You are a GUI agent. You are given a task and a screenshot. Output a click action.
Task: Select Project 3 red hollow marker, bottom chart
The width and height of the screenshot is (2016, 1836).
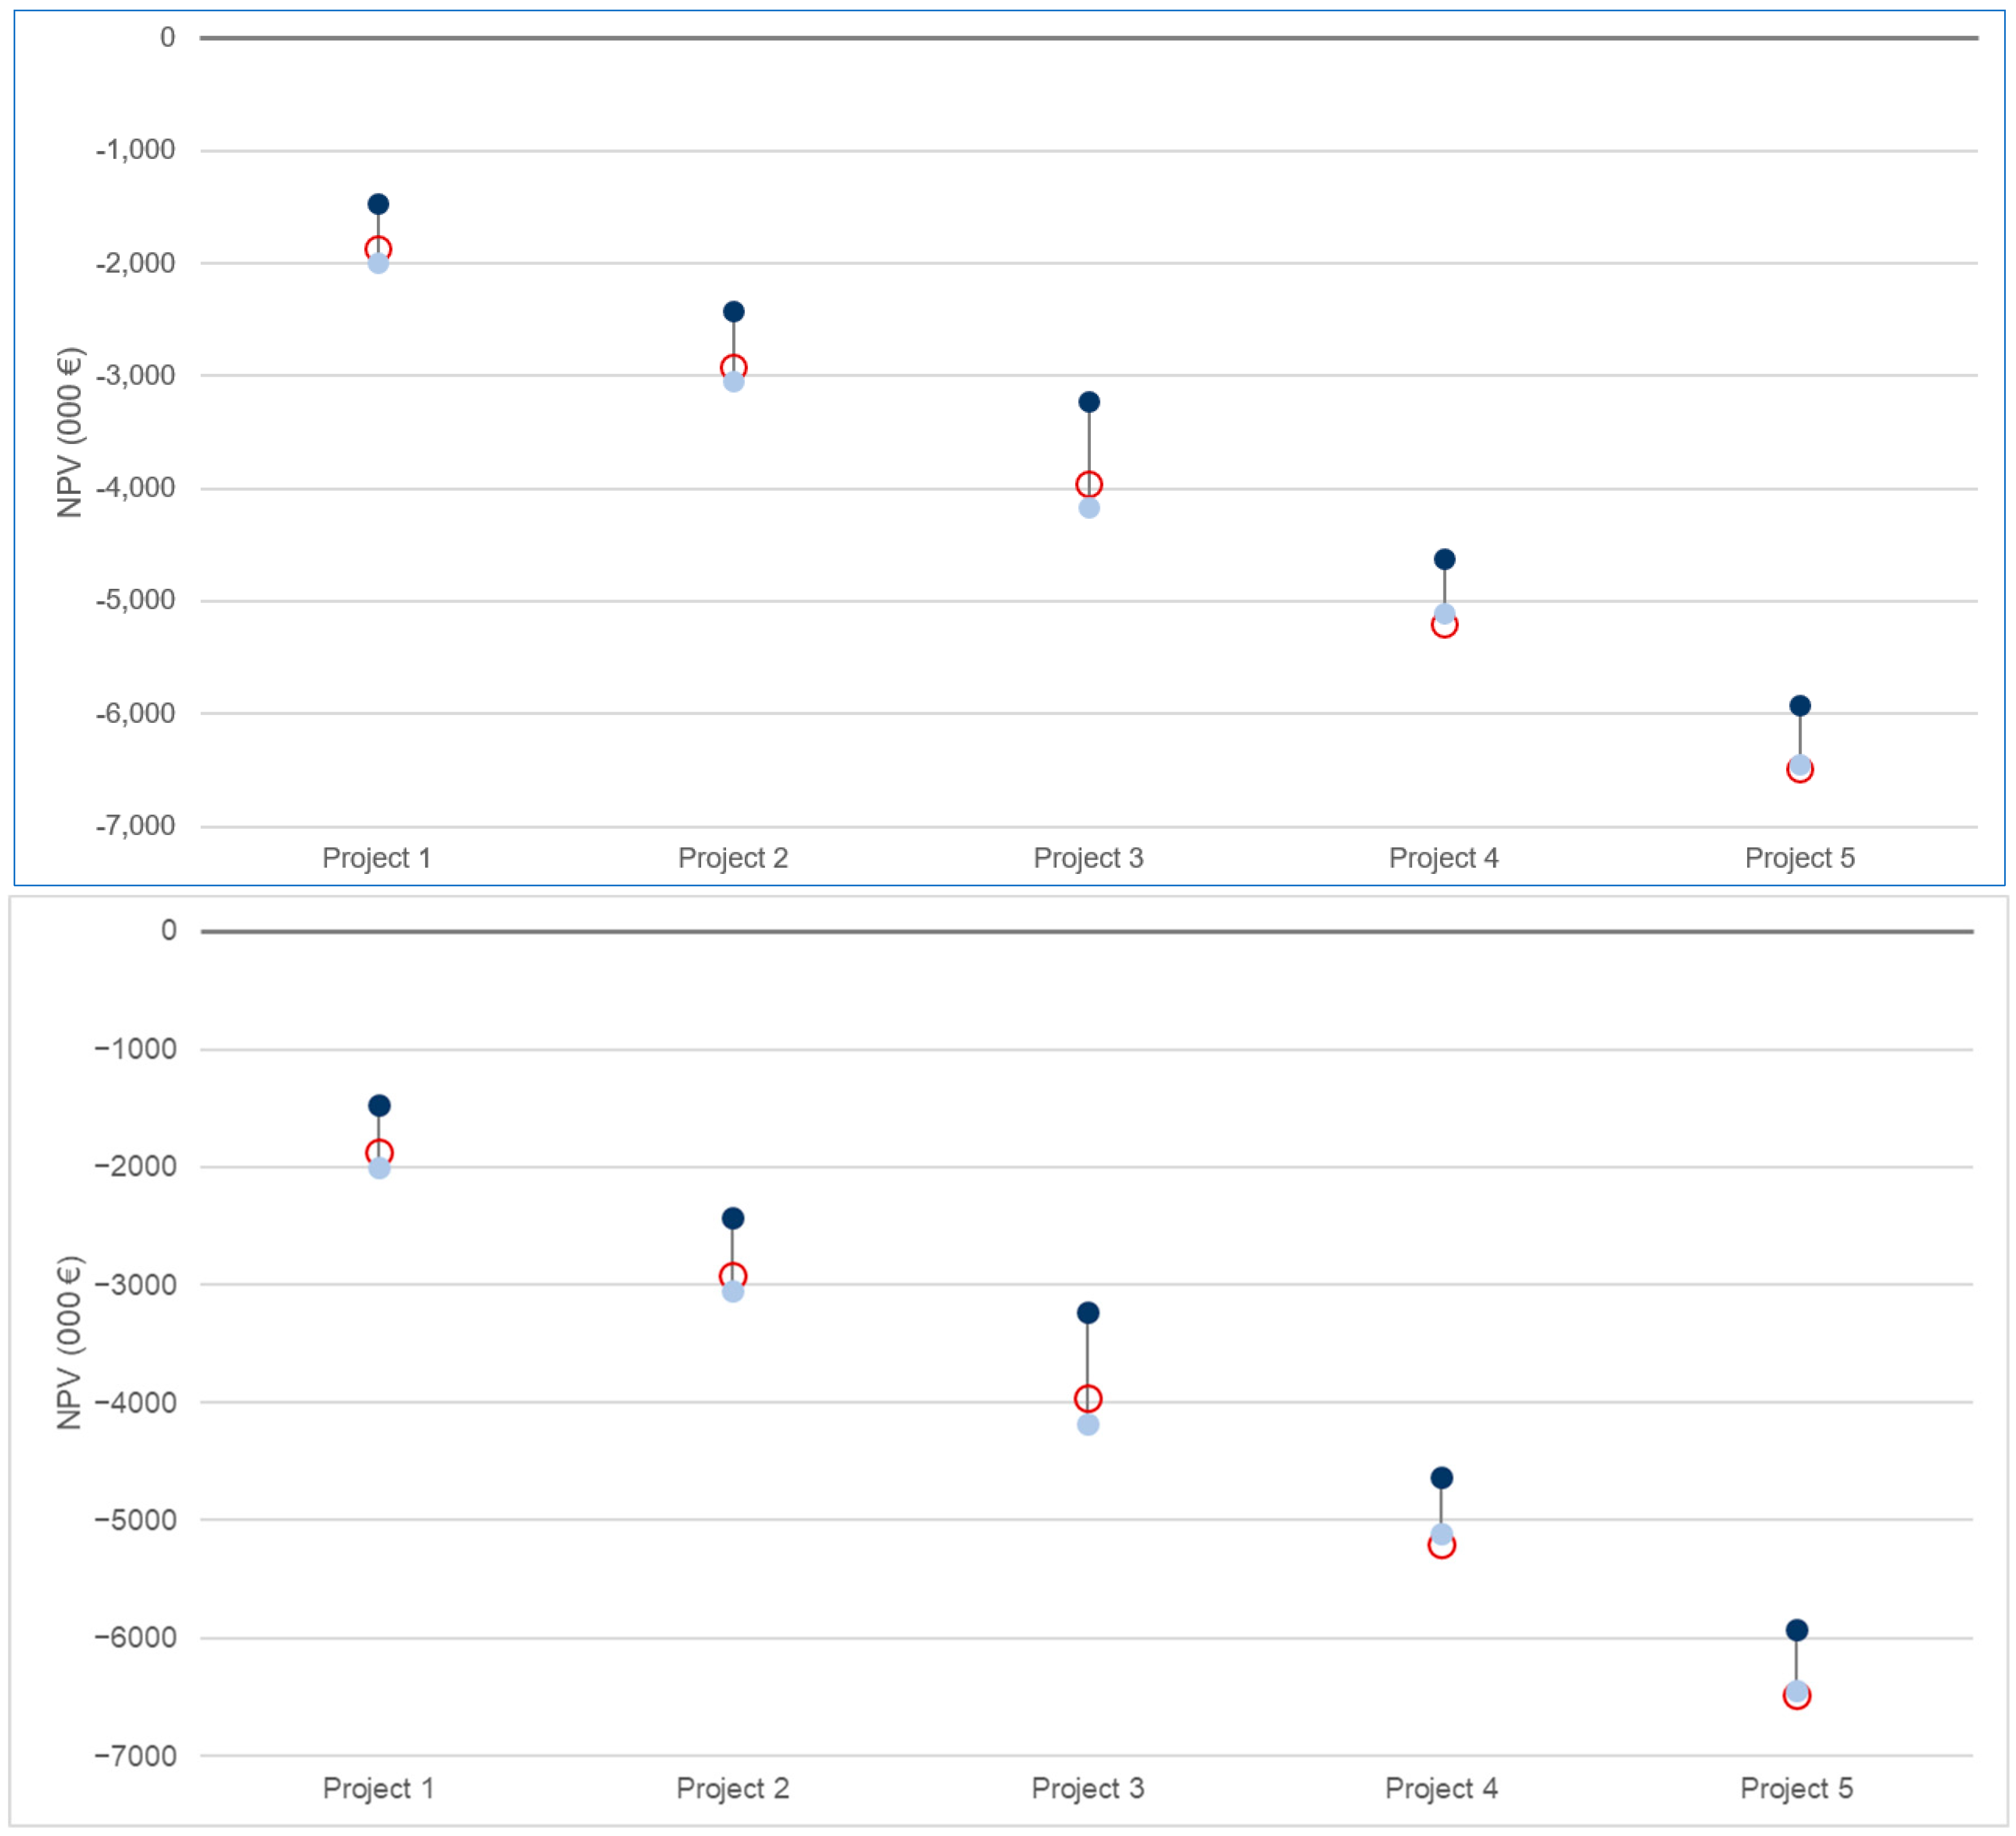(1088, 1398)
